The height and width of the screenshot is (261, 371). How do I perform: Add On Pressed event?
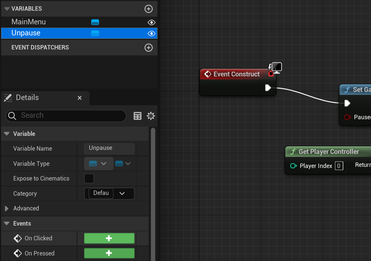109,253
